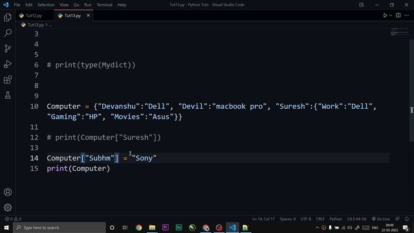Show hidden system tray icons chevron
The width and height of the screenshot is (414, 233).
click(317, 228)
